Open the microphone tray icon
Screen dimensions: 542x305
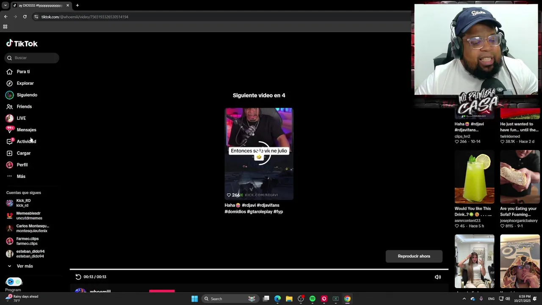pos(481,299)
